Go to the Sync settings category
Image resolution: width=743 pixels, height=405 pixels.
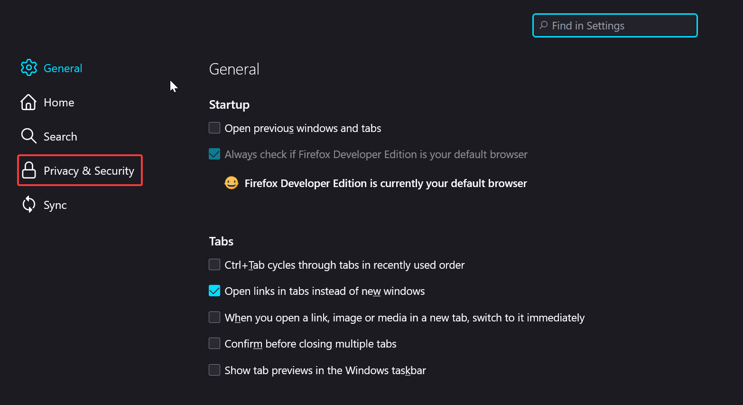(x=44, y=205)
